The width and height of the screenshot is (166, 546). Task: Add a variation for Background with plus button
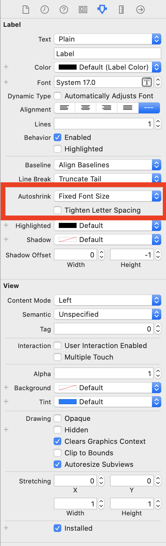point(6,387)
